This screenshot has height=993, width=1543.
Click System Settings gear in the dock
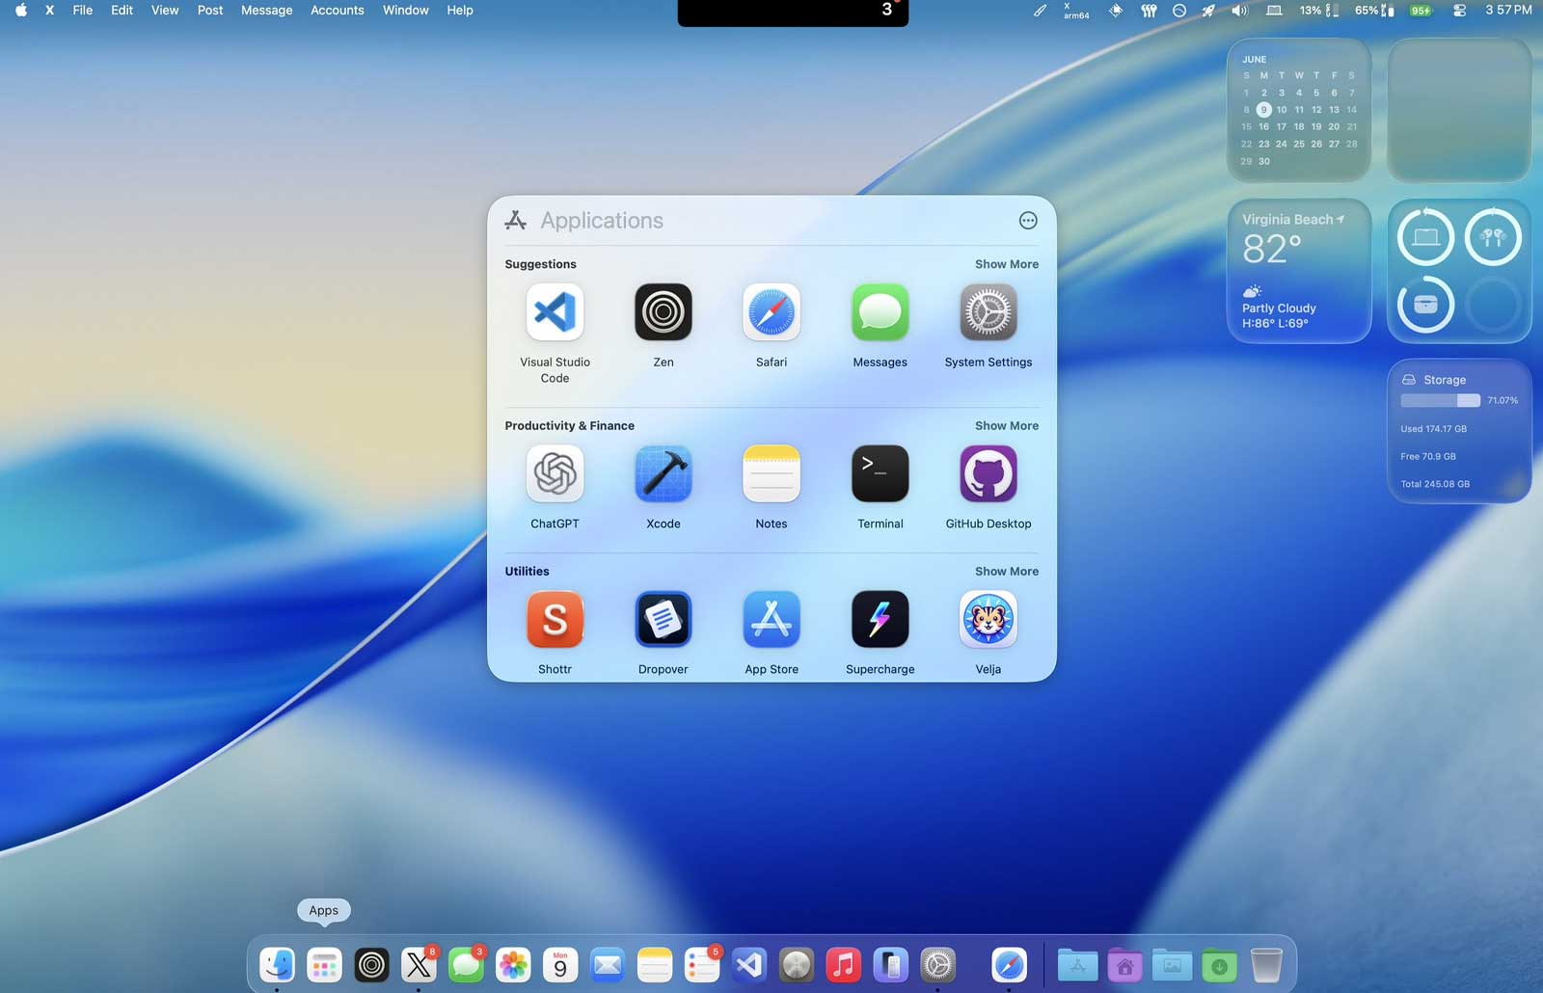tap(938, 964)
